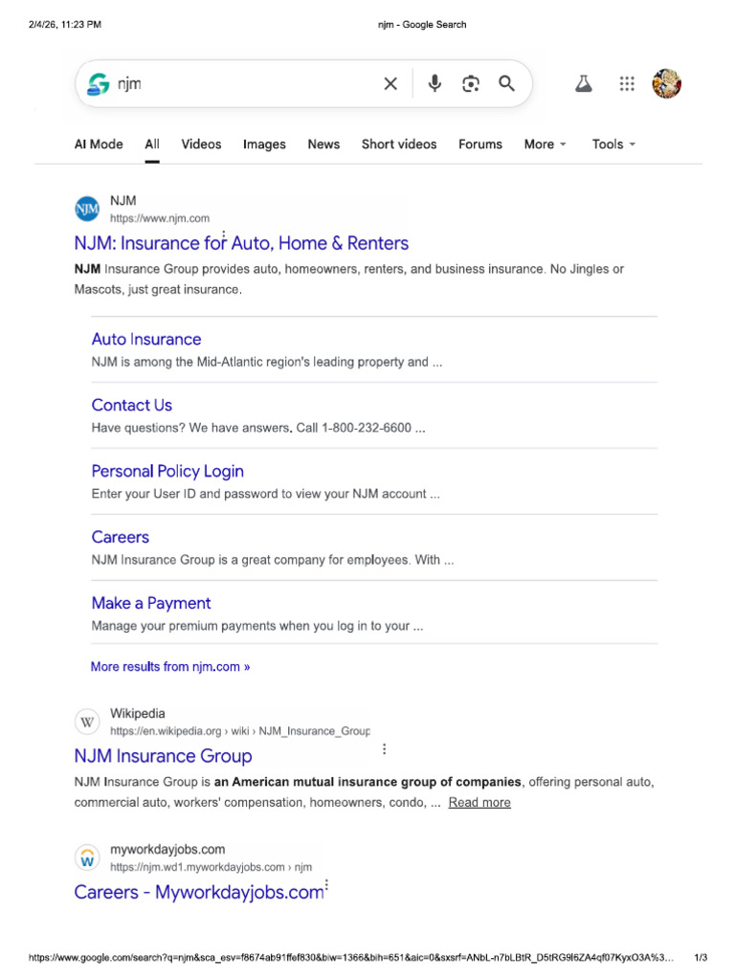The height and width of the screenshot is (980, 735).
Task: Switch to Videos tab
Action: click(201, 145)
